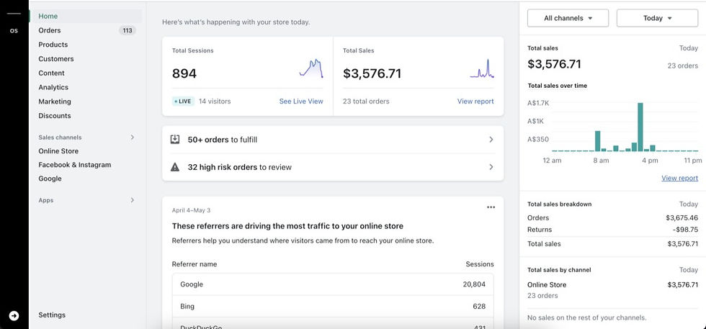Click the tallest bar in sales chart
This screenshot has height=329, width=706.
[x=640, y=127]
